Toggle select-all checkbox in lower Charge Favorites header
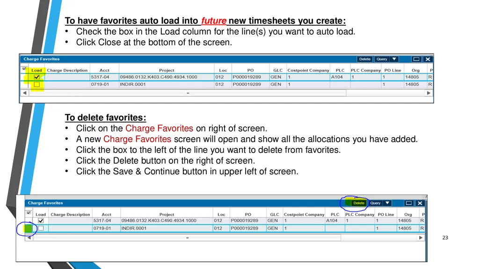 [x=29, y=213]
